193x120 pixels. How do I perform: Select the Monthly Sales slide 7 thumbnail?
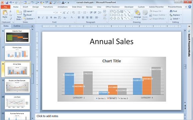pyautogui.click(x=17, y=53)
